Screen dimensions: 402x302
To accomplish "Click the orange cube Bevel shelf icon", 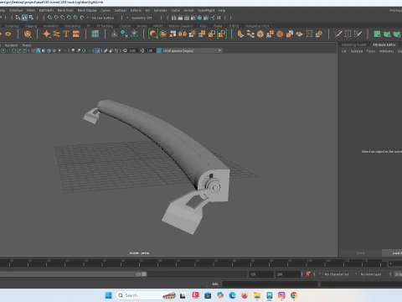I will [x=260, y=34].
